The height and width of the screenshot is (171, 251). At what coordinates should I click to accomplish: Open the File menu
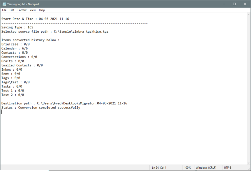coord(4,10)
